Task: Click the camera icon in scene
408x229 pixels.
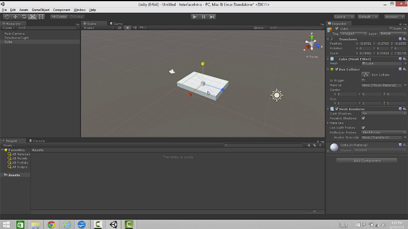Action: (172, 72)
